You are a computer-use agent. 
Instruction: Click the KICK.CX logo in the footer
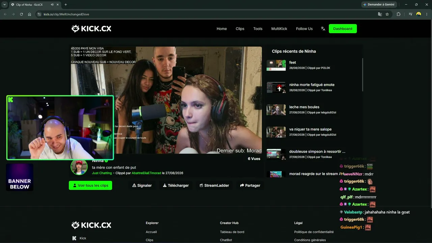point(91,225)
